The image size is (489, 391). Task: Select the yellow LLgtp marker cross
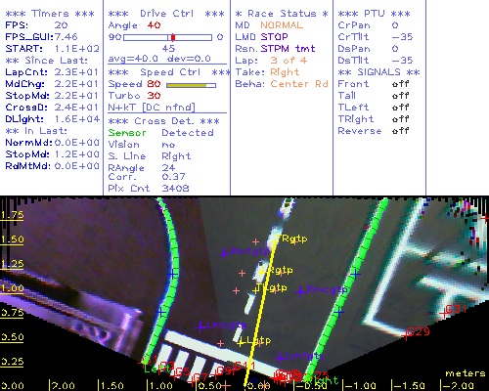241,342
